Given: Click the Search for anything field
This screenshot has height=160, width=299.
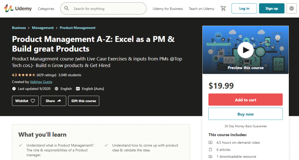Looking at the screenshot, I should pyautogui.click(x=108, y=9).
